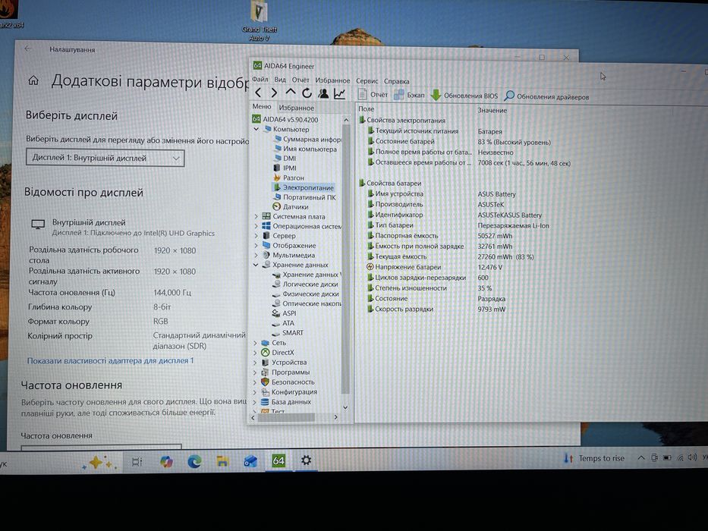Open the user icon in AIDA64 toolbar
This screenshot has width=708, height=531.
(323, 93)
